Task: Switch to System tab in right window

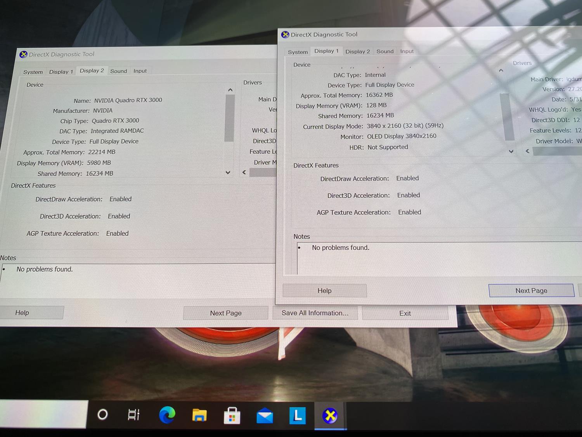Action: (x=298, y=52)
